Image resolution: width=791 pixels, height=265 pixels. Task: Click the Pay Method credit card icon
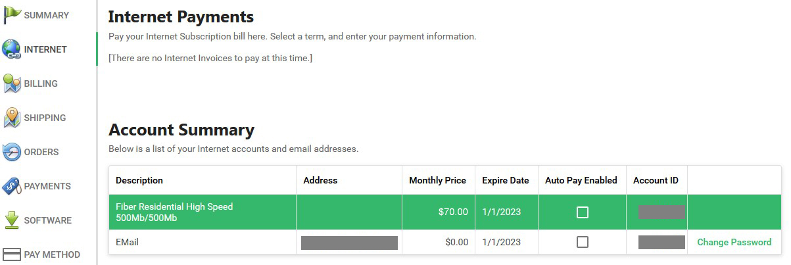point(12,254)
